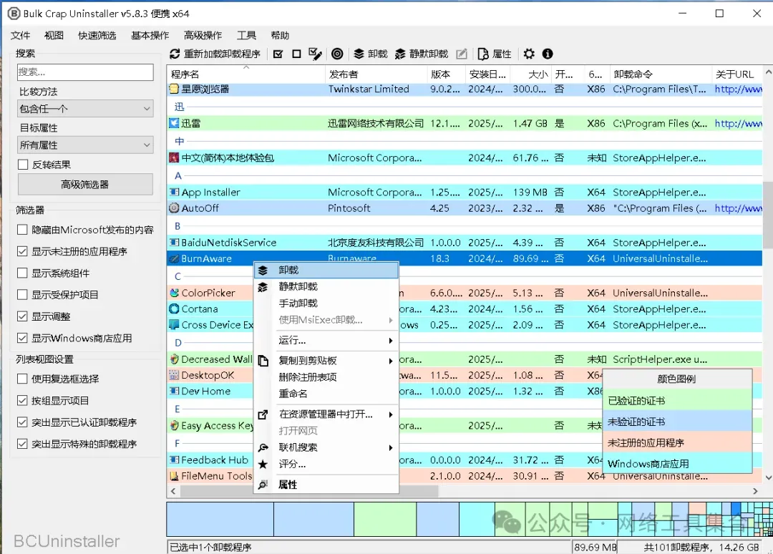Expand the 运行... submenu arrow
This screenshot has width=773, height=554.
(391, 341)
